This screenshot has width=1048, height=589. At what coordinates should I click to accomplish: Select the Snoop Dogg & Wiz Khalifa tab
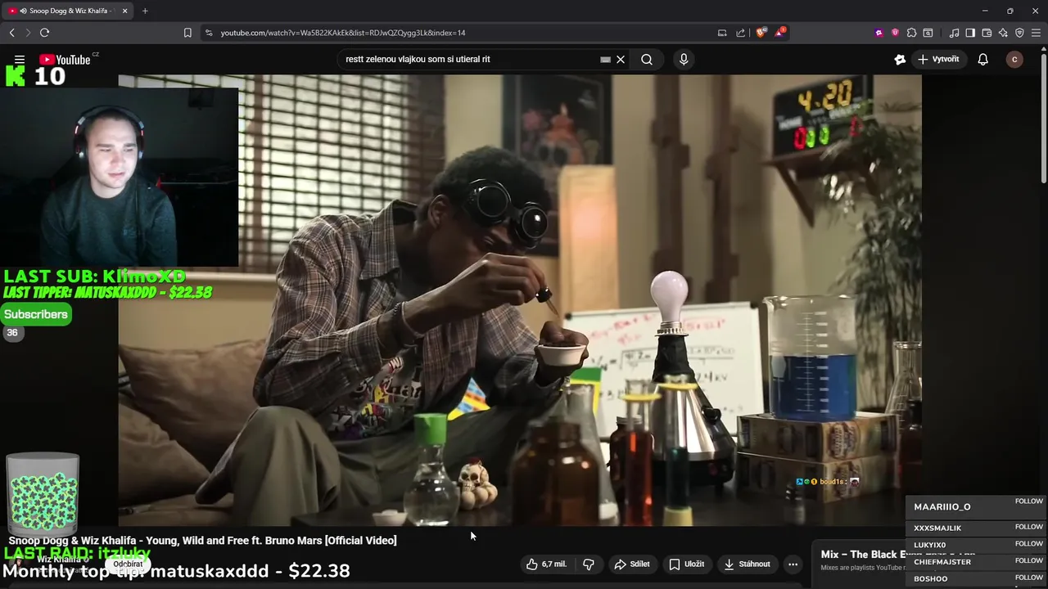(x=69, y=11)
